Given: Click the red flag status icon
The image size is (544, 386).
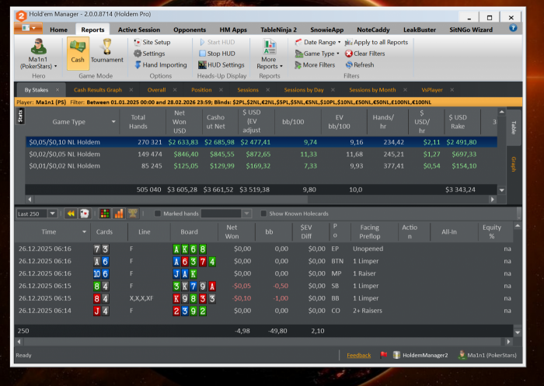Looking at the screenshot, I should pyautogui.click(x=384, y=355).
